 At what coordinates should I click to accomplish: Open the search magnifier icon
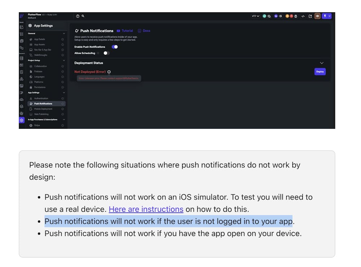pos(83,16)
